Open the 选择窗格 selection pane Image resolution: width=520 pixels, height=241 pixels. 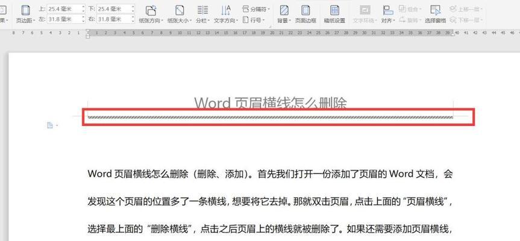pos(436,14)
